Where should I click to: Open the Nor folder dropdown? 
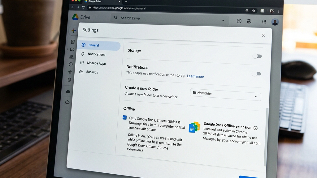225,94
